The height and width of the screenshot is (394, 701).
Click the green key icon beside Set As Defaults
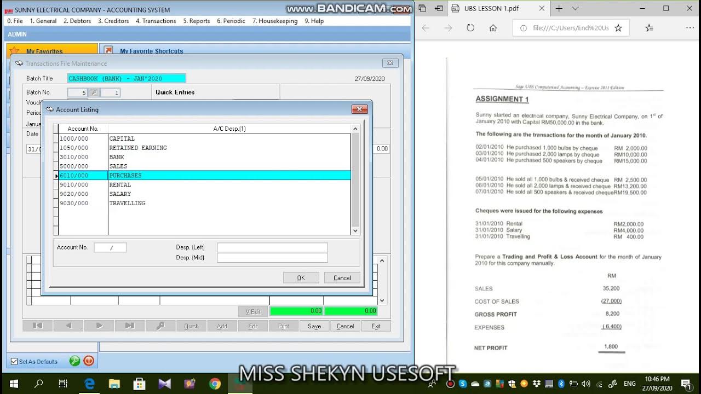pos(74,361)
